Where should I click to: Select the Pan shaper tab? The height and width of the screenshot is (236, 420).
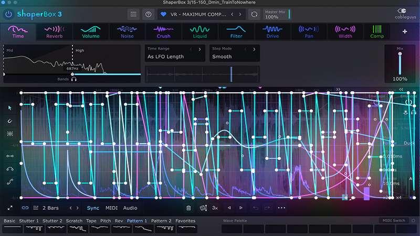[309, 32]
